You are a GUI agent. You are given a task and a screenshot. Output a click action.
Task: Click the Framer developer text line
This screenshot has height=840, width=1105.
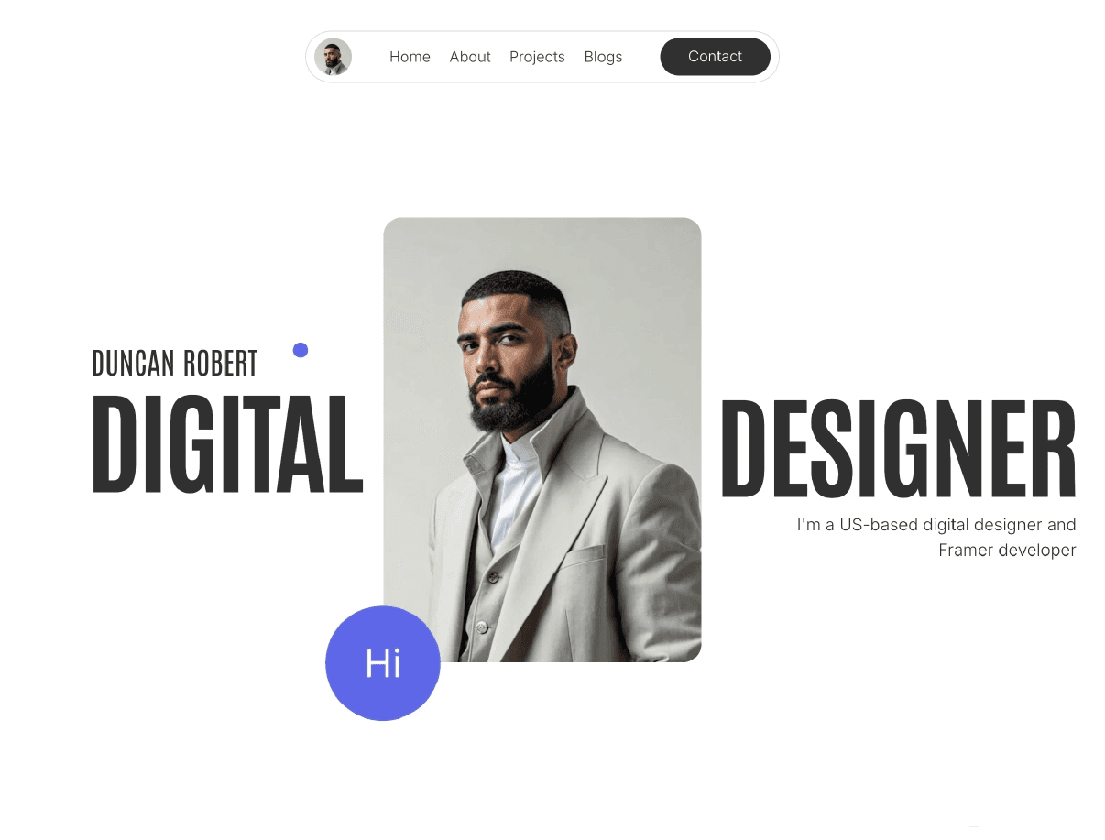tap(1007, 551)
